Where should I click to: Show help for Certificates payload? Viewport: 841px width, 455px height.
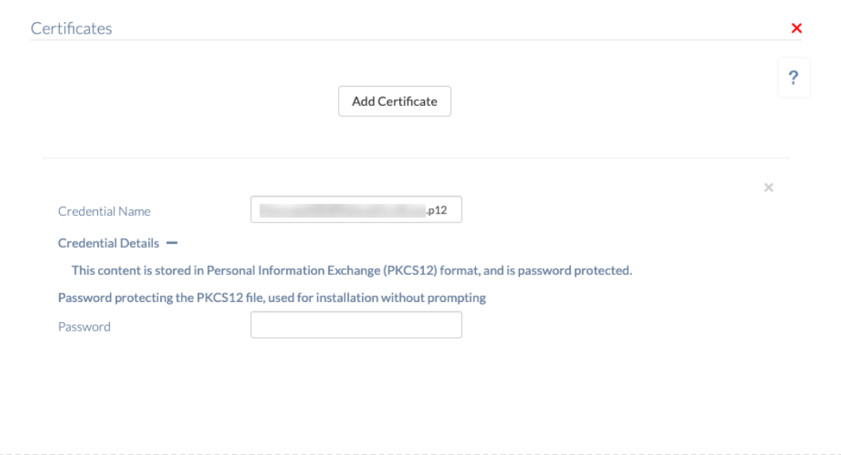[794, 78]
